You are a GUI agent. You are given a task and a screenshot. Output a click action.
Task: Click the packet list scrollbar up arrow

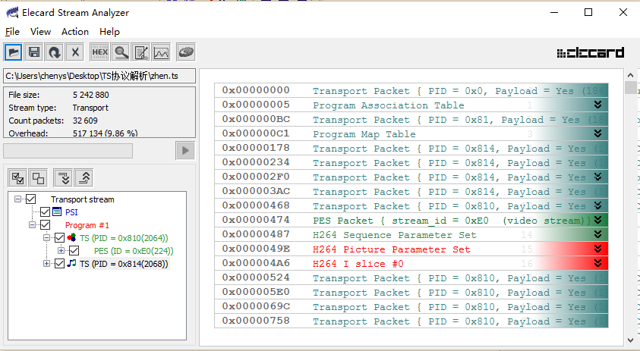[x=630, y=75]
